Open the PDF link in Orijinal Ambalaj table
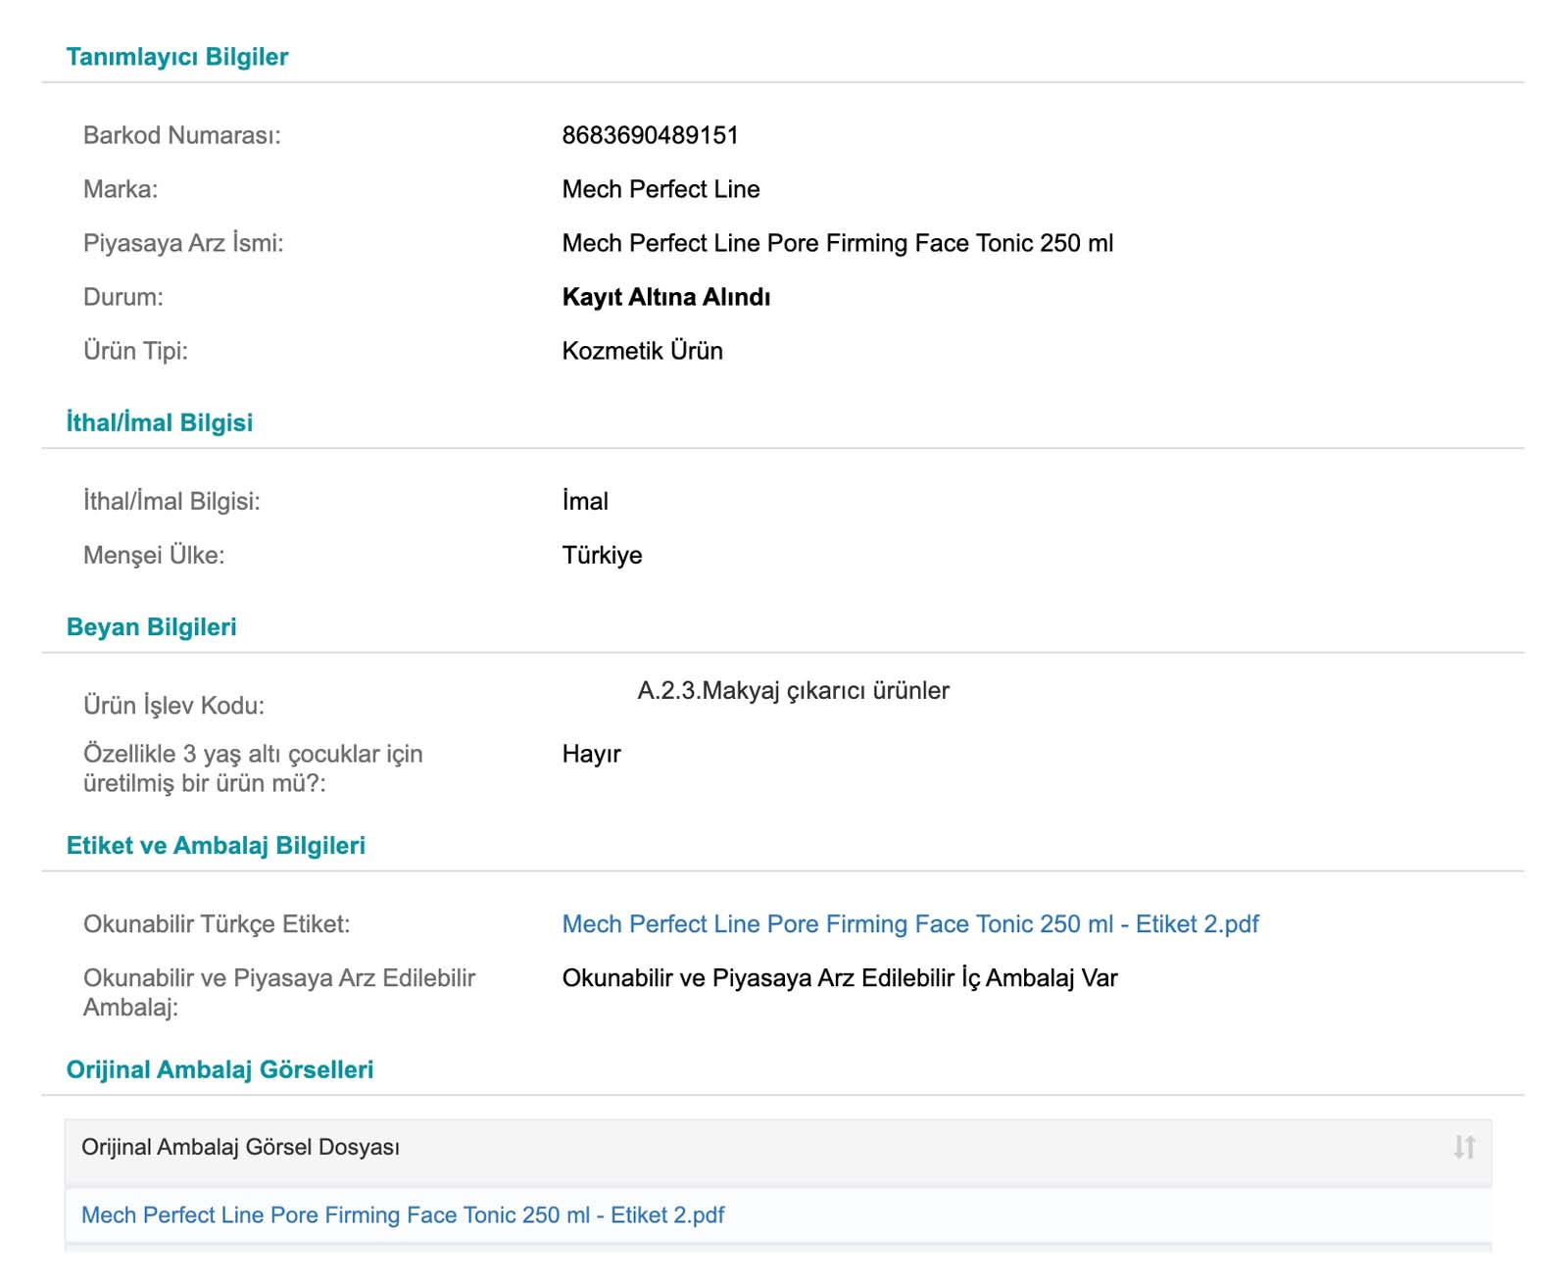 point(402,1215)
